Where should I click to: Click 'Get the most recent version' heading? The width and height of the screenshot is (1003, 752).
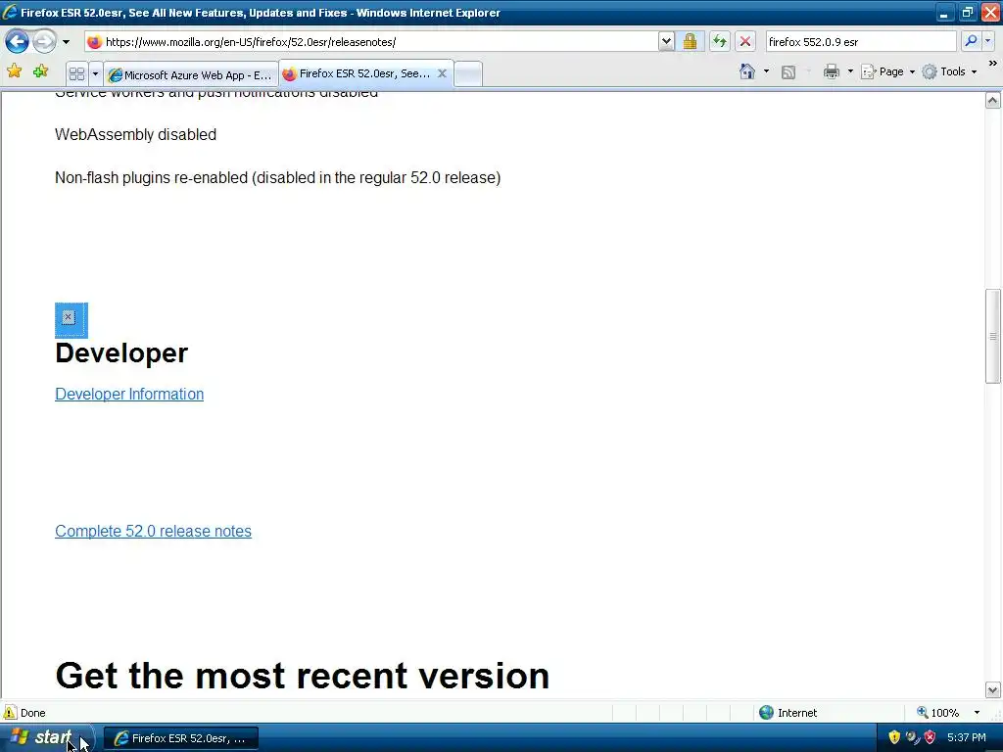click(x=303, y=676)
